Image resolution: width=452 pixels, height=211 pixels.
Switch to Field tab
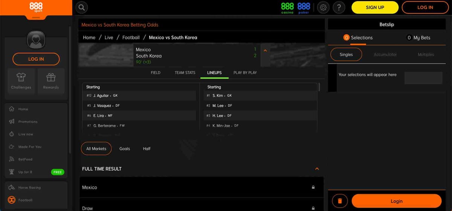pos(156,72)
